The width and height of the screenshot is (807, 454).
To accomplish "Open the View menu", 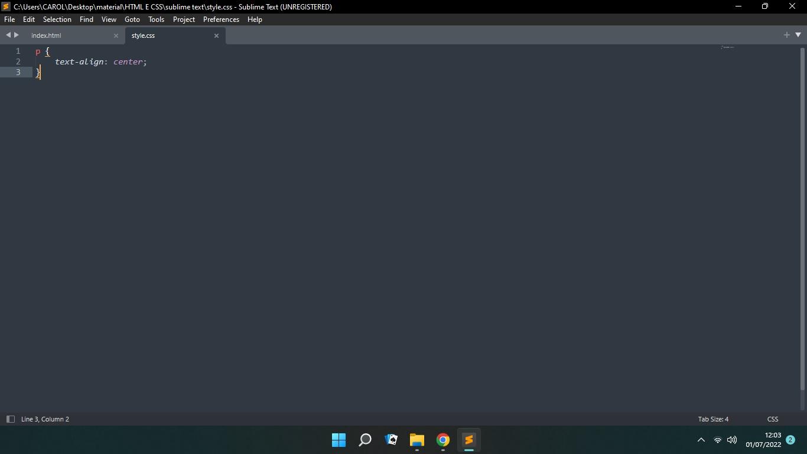I will 109,20.
